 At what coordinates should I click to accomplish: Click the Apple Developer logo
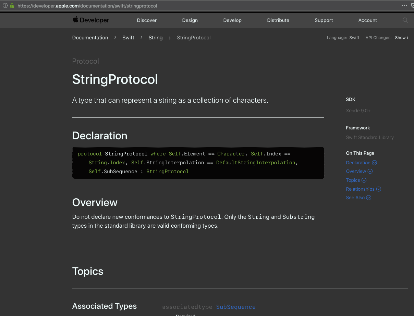(91, 20)
